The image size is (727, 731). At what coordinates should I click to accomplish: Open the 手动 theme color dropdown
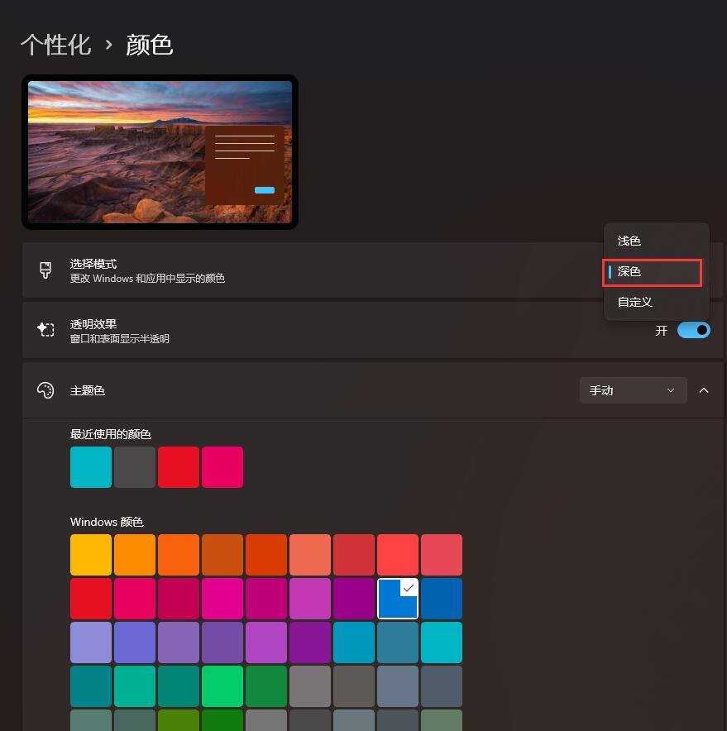tap(632, 389)
